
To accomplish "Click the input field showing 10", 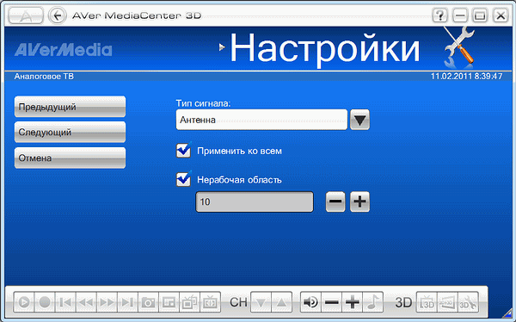I will coord(255,201).
